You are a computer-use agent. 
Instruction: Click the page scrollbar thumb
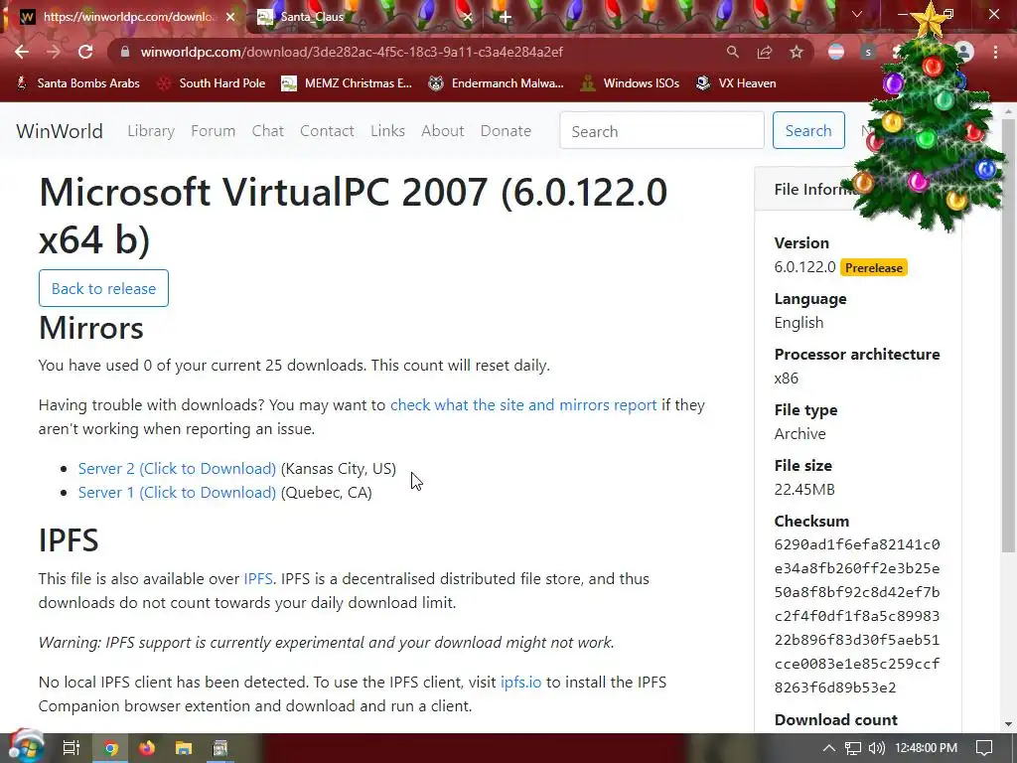[x=1009, y=334]
